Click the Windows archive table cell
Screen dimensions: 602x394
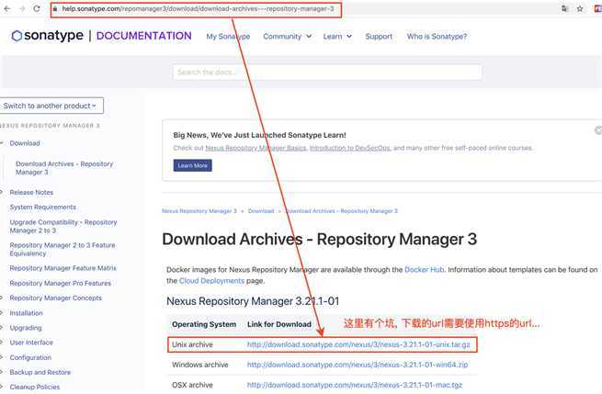pos(200,365)
